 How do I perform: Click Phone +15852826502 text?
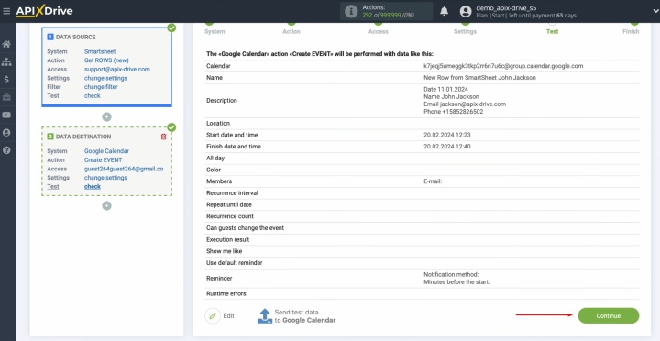pos(454,112)
